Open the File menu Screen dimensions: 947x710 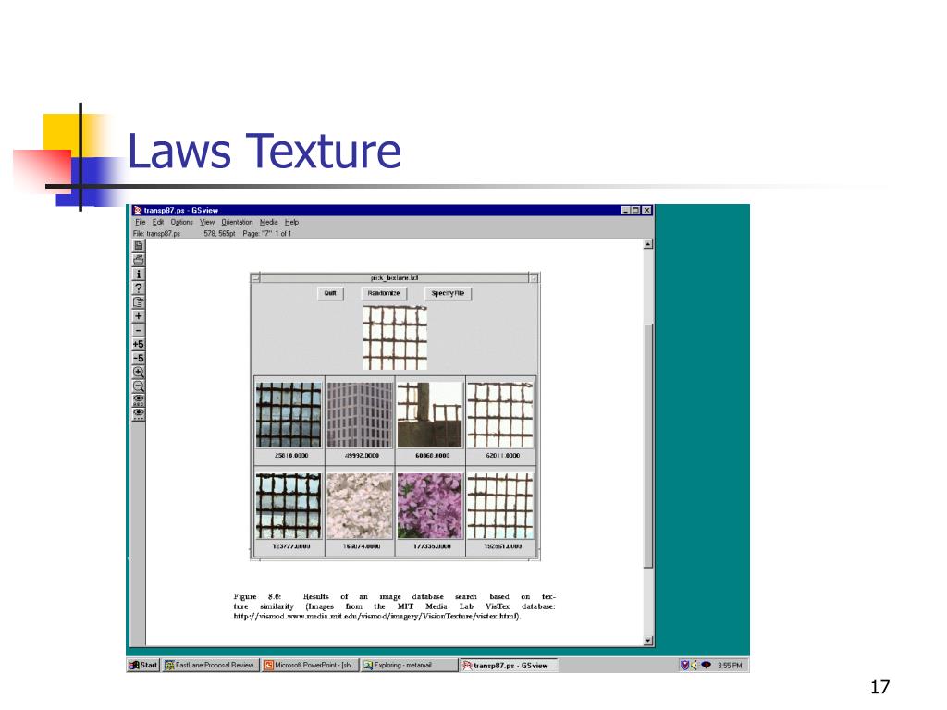coord(141,222)
